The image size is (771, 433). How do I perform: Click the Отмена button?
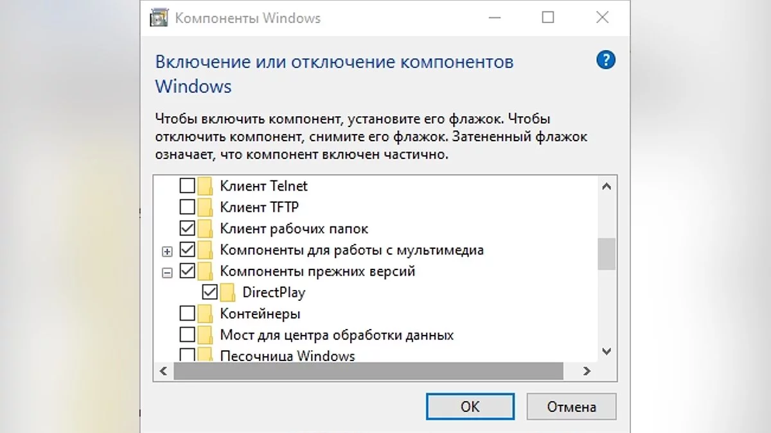pos(571,407)
